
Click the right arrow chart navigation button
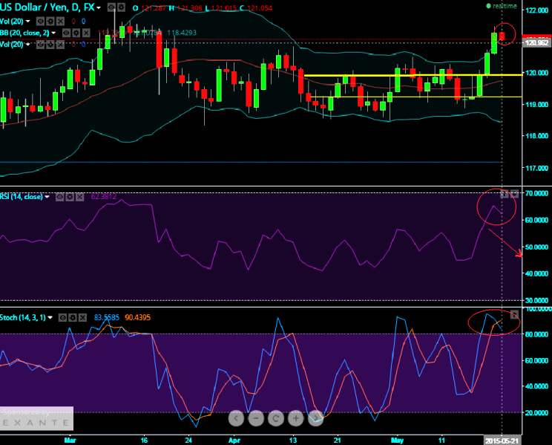315,418
